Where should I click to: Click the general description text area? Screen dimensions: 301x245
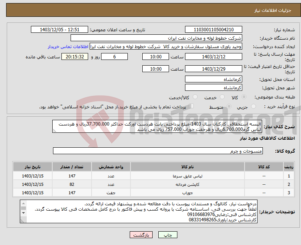pyautogui.click(x=157, y=127)
